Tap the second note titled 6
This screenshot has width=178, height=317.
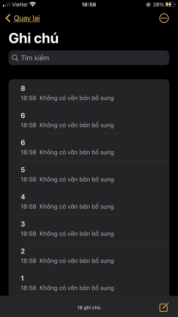click(x=89, y=147)
